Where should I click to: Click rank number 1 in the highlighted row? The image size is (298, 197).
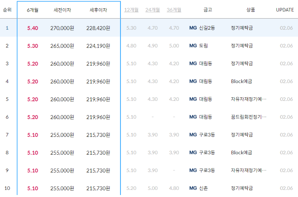pos(7,28)
